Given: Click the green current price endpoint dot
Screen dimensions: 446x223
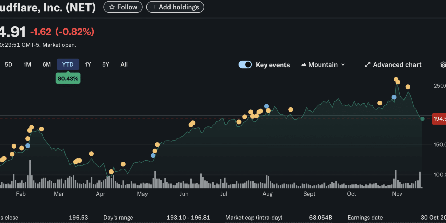Looking at the screenshot, I should click(422, 119).
